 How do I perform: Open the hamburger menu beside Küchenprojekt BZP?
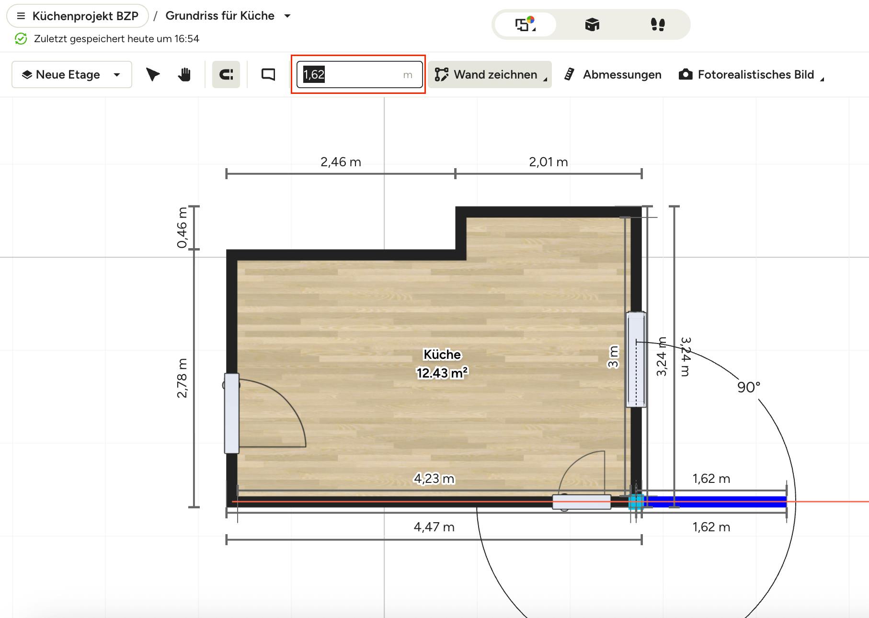21,16
